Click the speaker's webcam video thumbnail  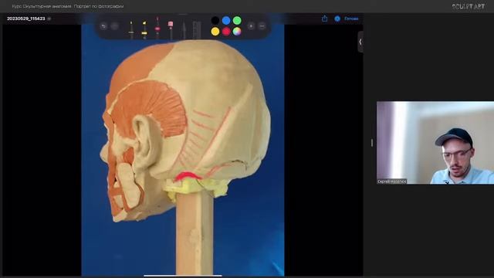(435, 143)
